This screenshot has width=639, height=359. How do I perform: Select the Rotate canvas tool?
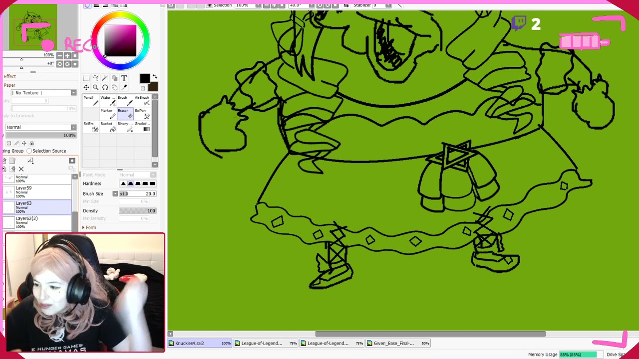[x=105, y=87]
